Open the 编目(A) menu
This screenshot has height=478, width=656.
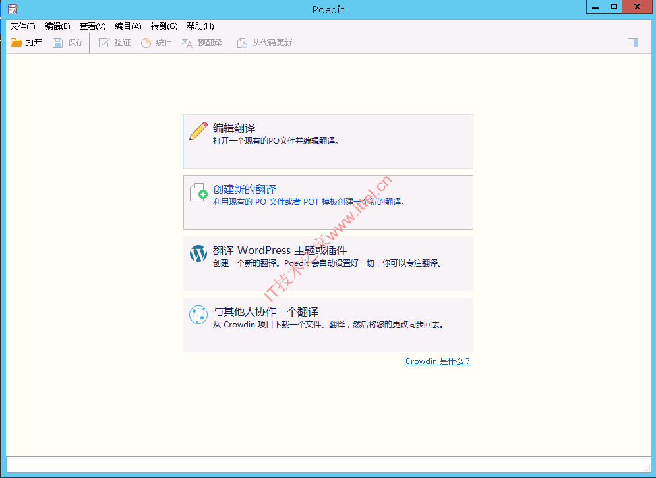128,26
